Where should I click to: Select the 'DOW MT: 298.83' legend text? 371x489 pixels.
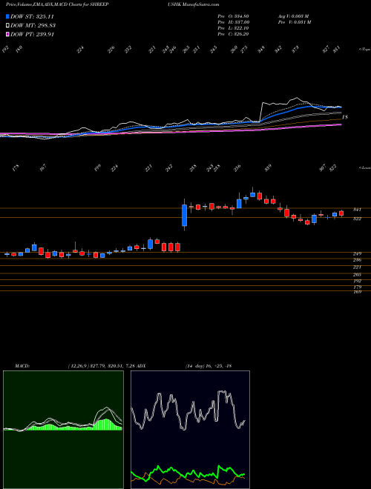[33, 26]
